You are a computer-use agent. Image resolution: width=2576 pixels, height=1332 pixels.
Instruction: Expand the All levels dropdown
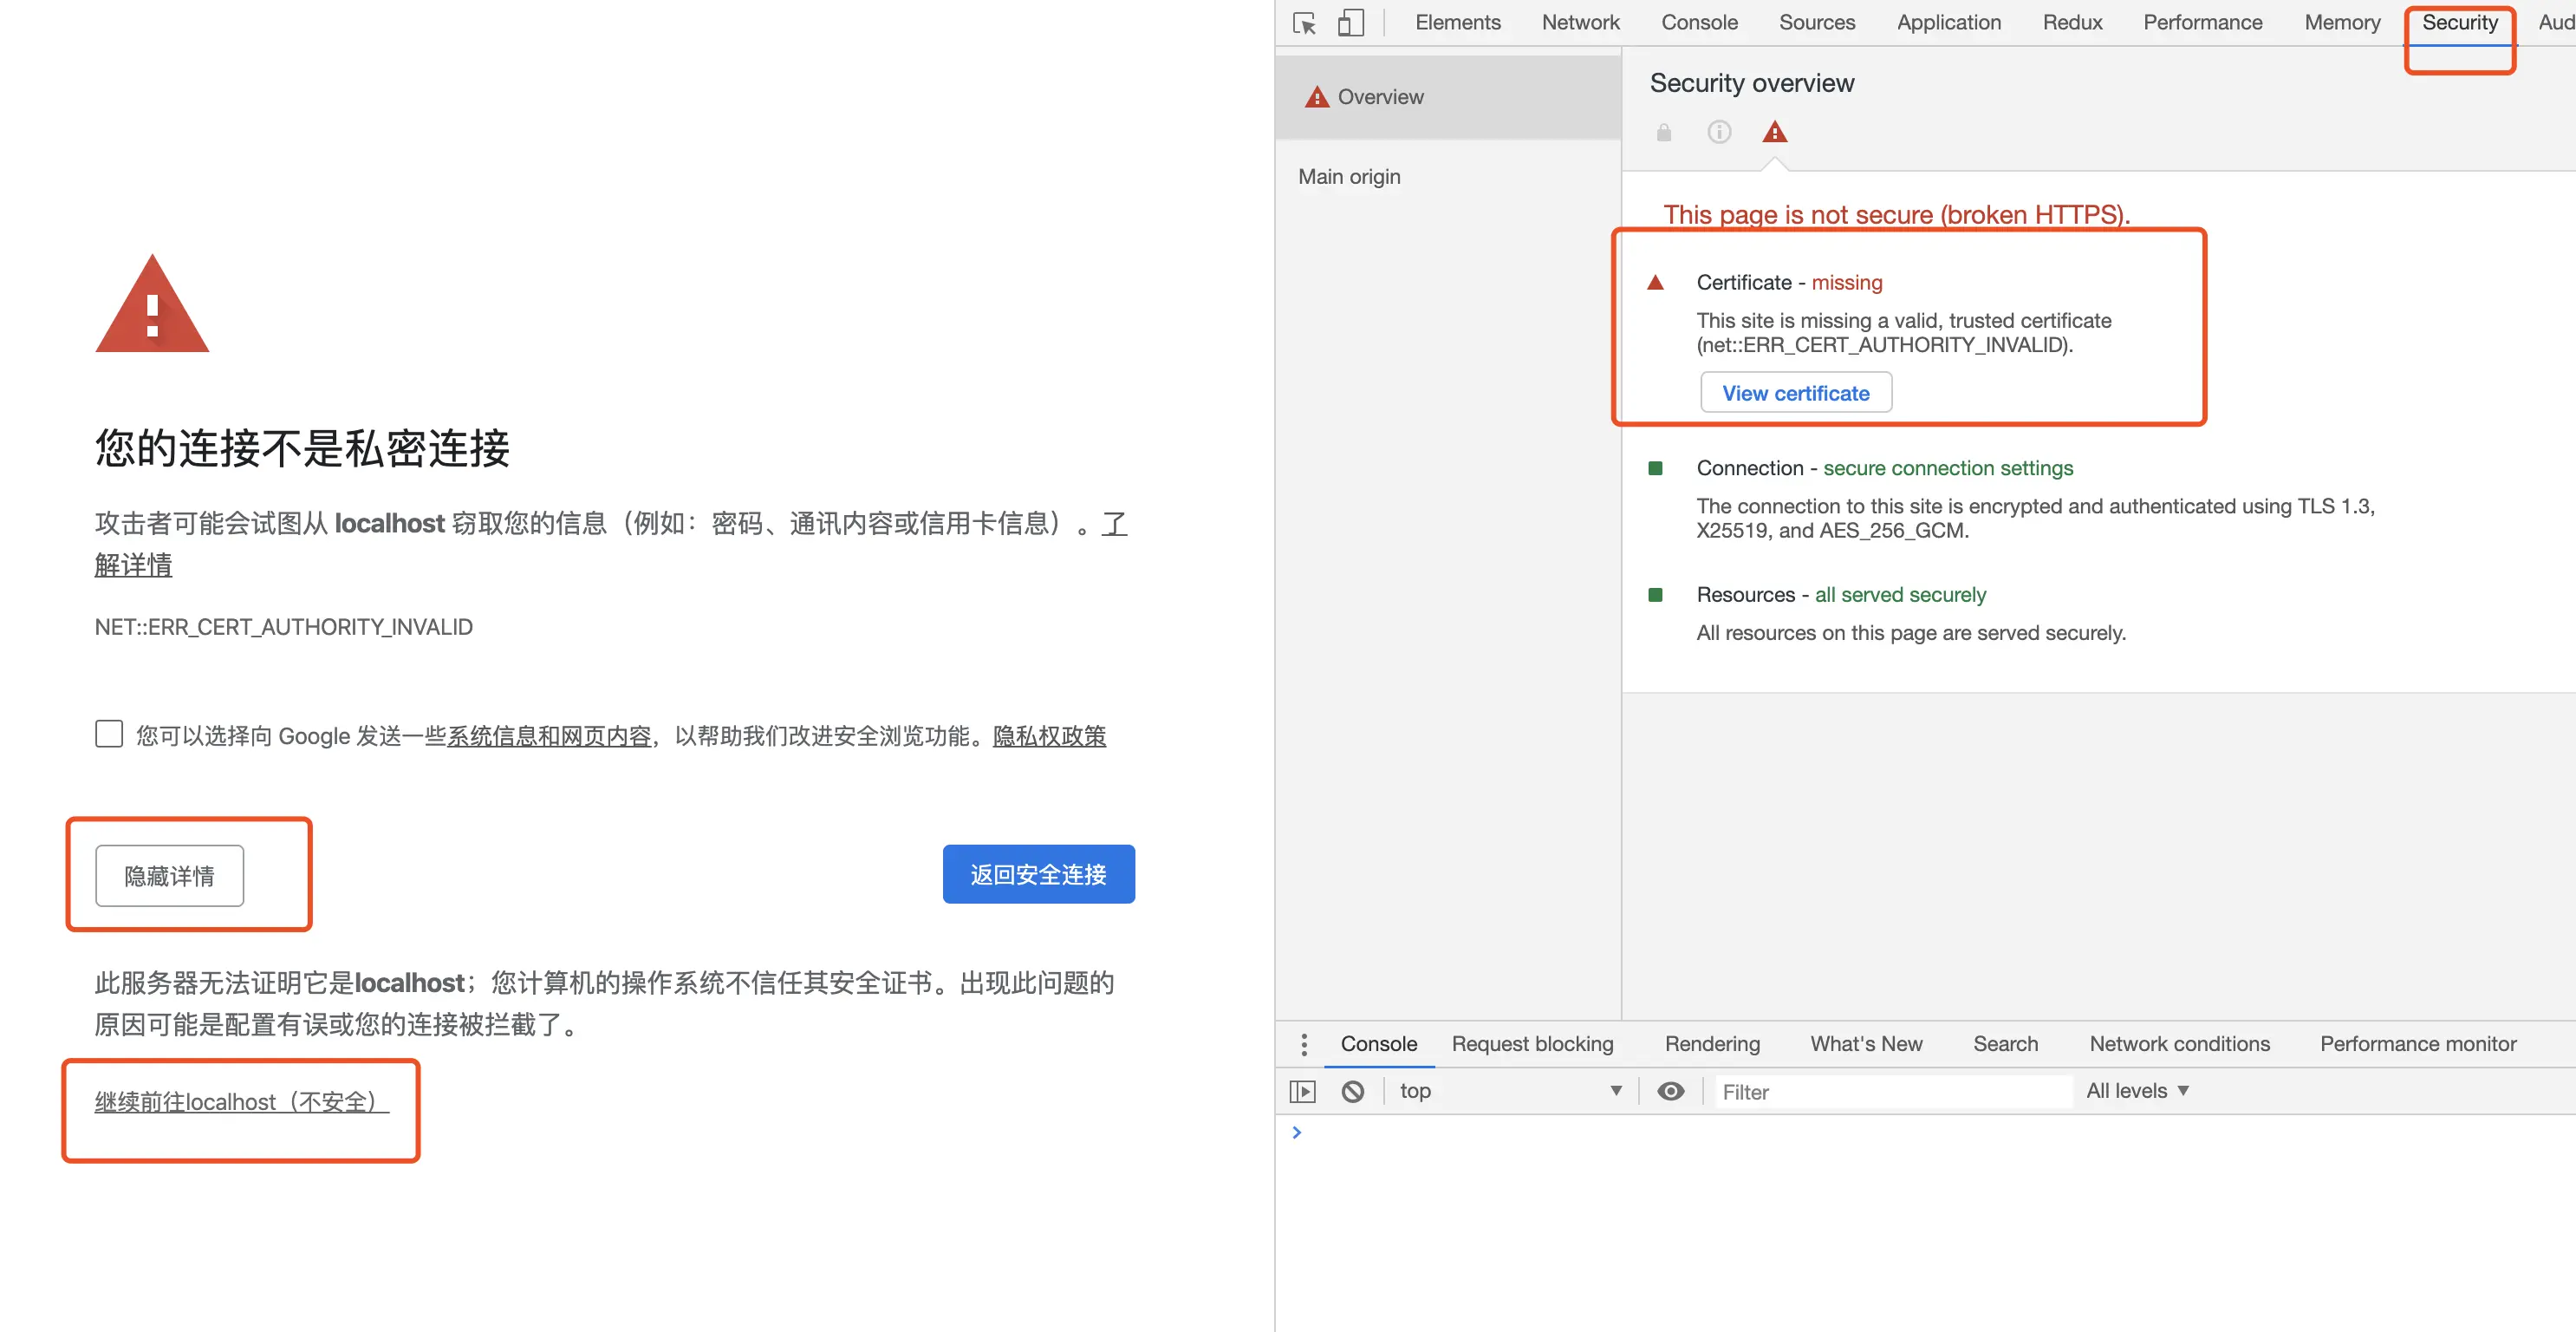[2137, 1091]
